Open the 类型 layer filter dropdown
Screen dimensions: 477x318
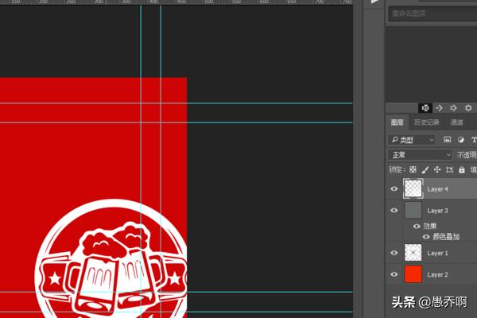tap(411, 140)
